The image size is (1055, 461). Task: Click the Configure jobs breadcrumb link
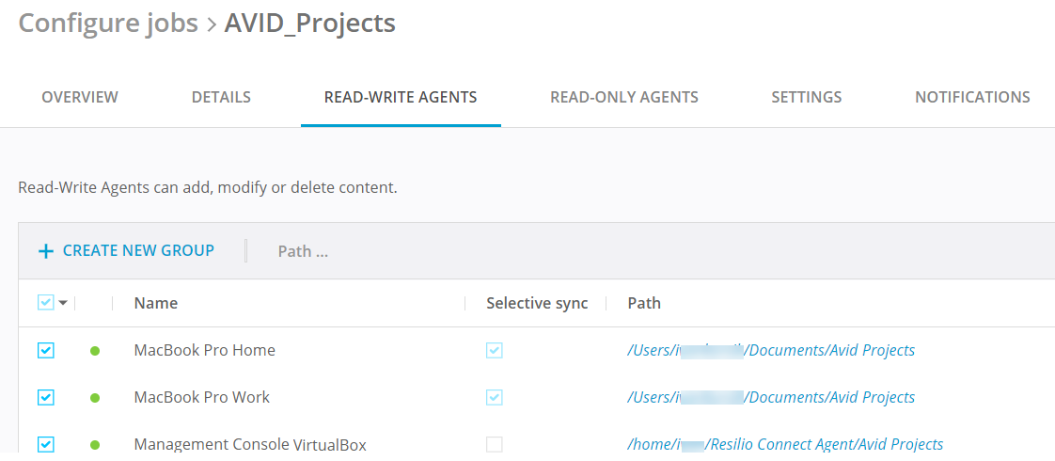[108, 24]
